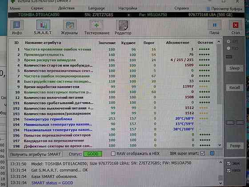The image size is (249, 187).
Task: Click blue square icon beside IBM super smart
Action: pos(212,153)
